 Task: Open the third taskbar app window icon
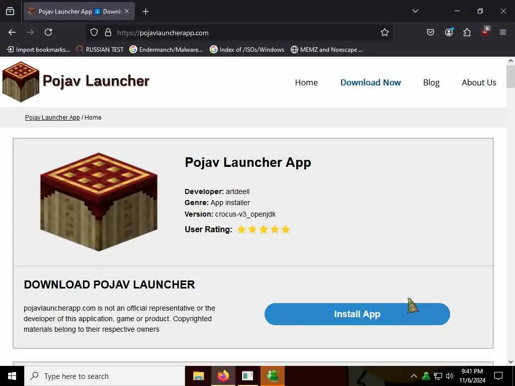[x=247, y=376]
